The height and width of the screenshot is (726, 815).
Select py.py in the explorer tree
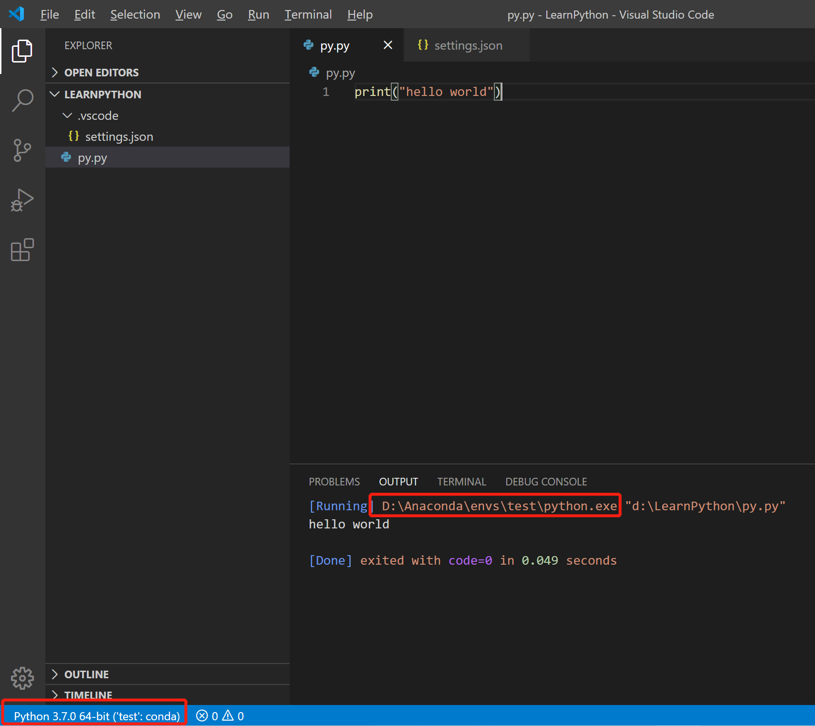coord(167,158)
